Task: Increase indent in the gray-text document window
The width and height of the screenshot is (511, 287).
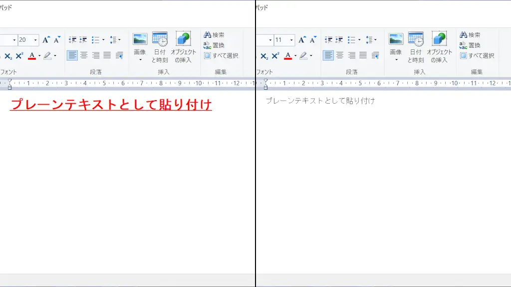Action: (x=339, y=40)
